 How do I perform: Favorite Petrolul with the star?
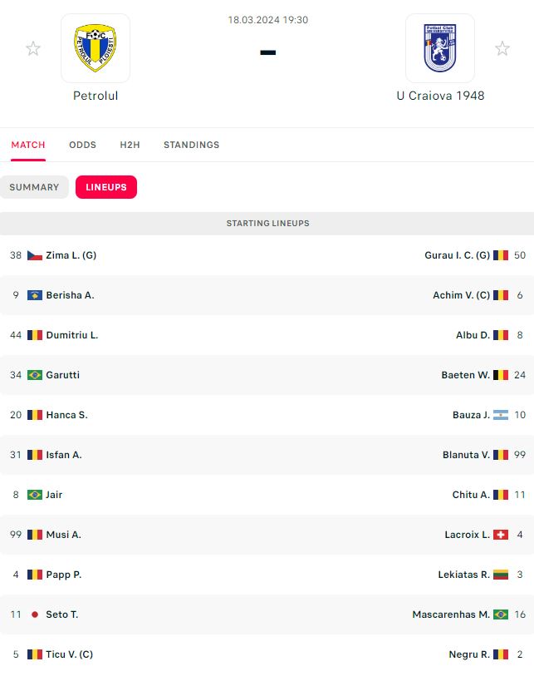[33, 48]
